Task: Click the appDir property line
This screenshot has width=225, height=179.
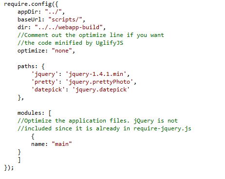Action: click(x=41, y=12)
